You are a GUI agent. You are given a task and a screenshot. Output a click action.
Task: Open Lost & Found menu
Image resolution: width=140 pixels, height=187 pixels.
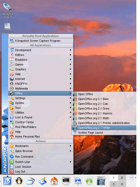(41, 117)
